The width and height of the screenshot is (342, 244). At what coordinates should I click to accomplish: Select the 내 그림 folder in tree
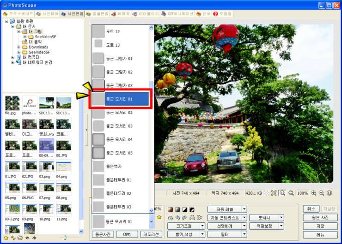[35, 32]
